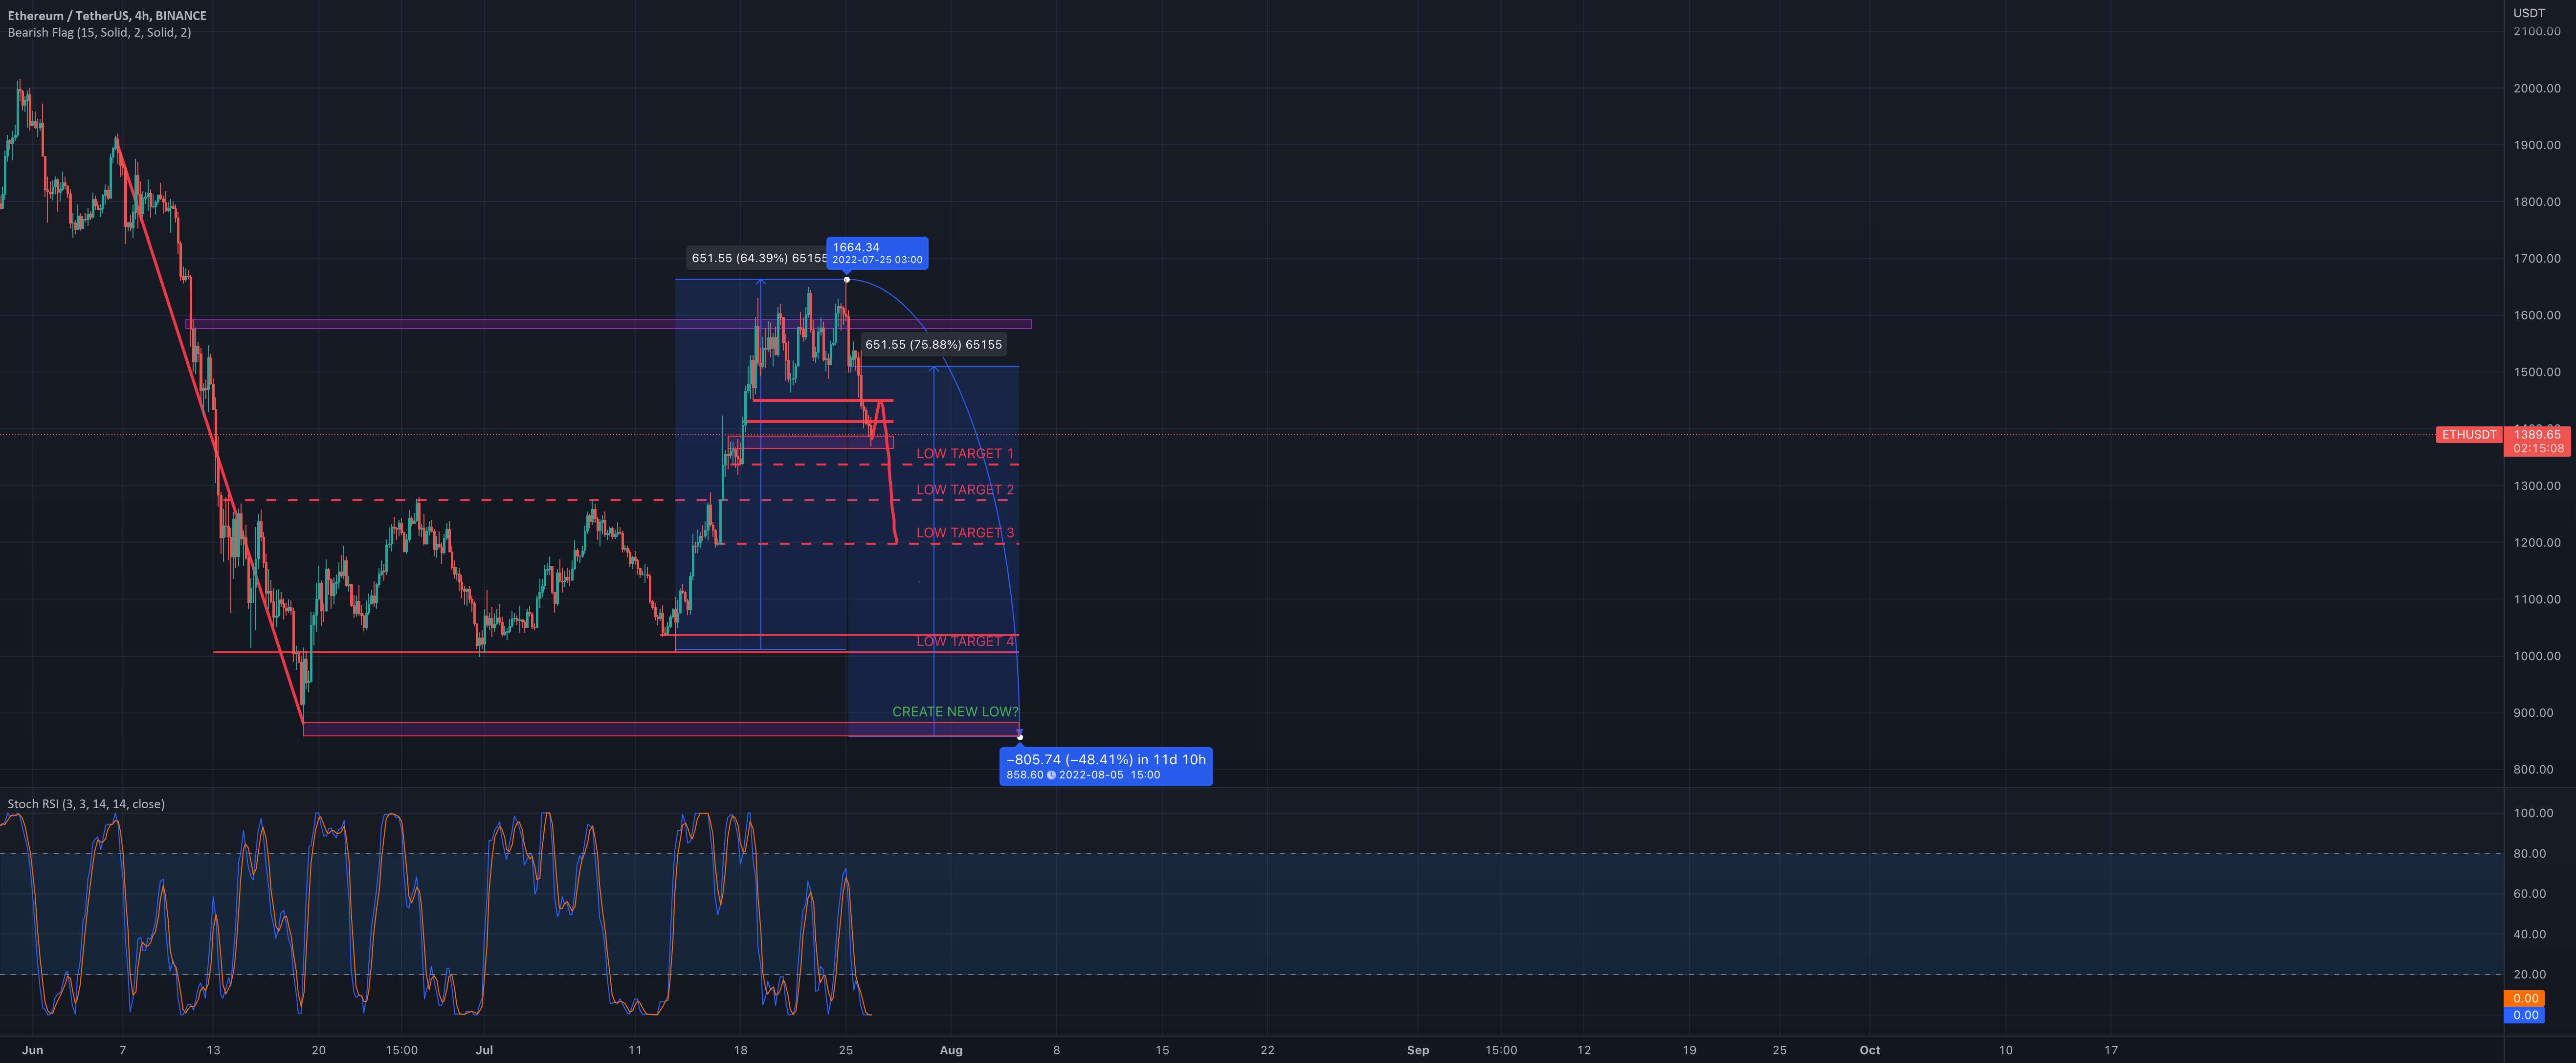Click the white anchor point at 1664.34 peak
This screenshot has width=2576, height=1063.
847,279
